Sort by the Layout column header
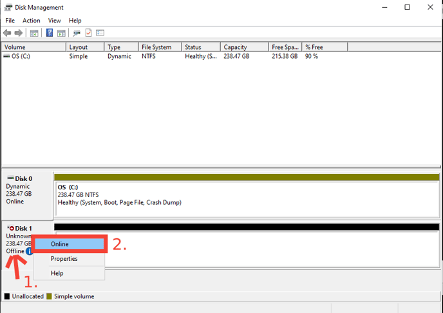 [85, 47]
